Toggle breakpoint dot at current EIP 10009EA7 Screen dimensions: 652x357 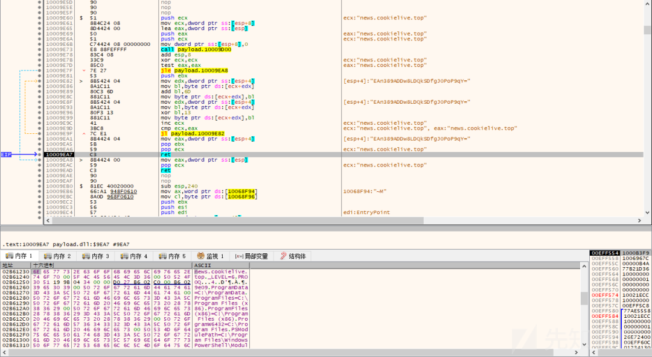39,154
